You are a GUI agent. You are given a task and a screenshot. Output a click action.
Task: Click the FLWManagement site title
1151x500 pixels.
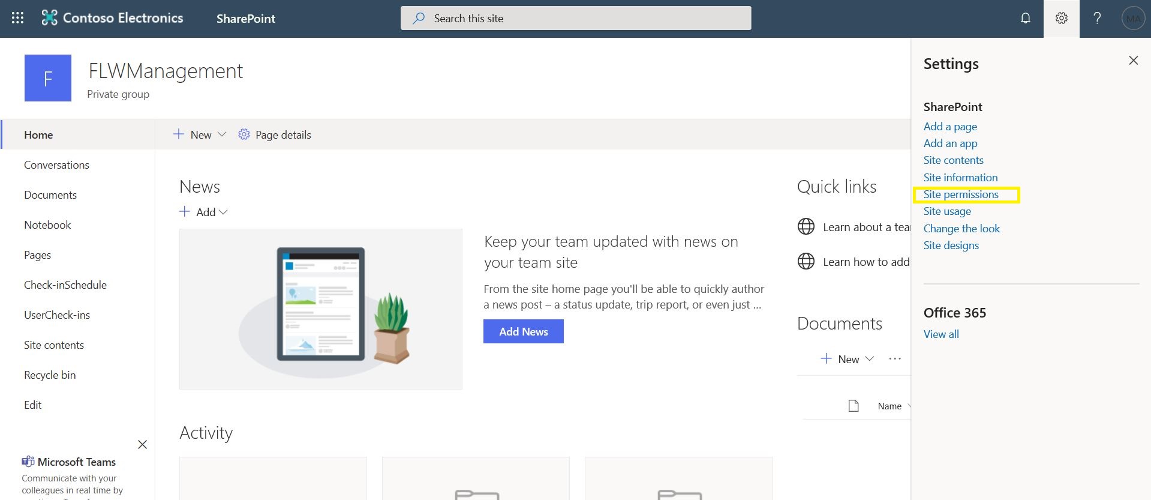166,71
